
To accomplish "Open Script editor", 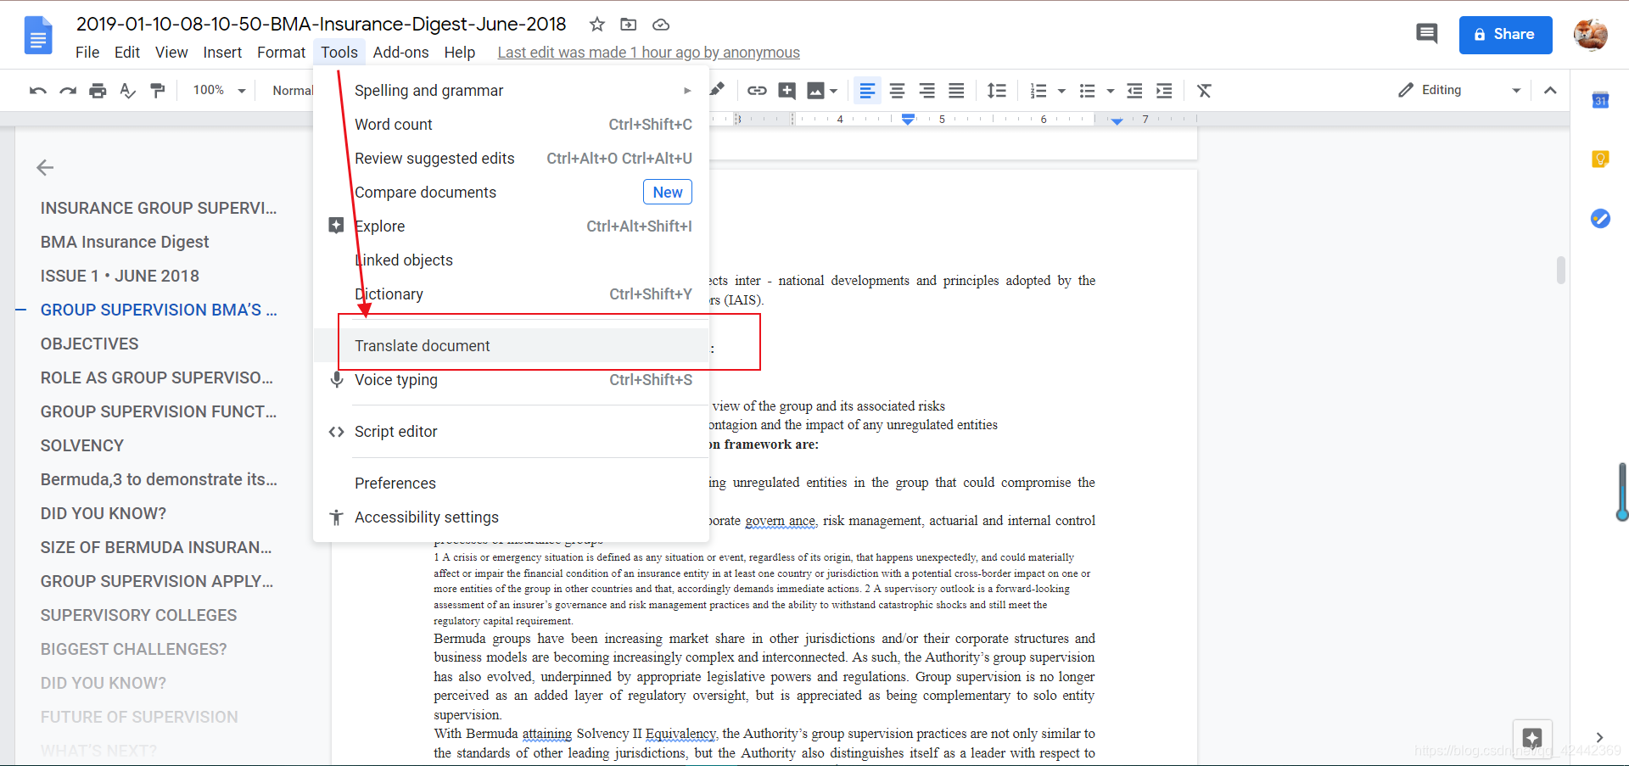I will click(511, 432).
